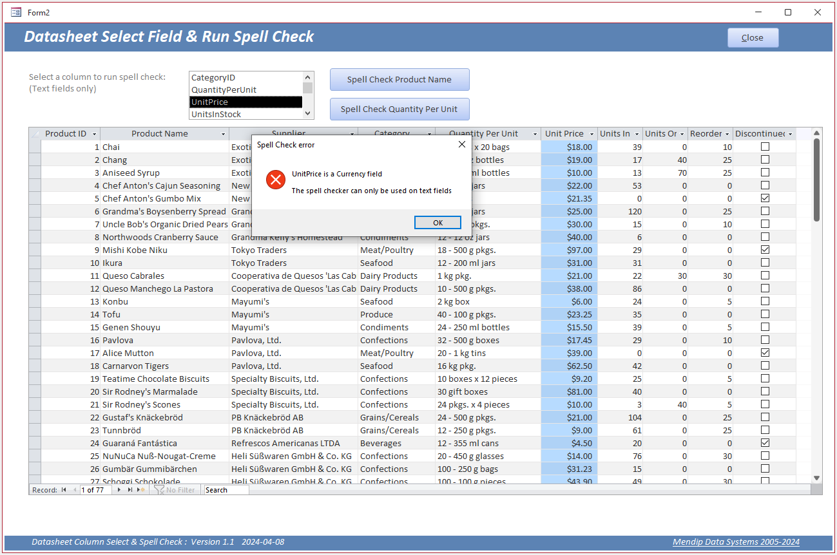Toggle Discontinued checkbox for Chai
The image size is (837, 555).
click(x=765, y=147)
